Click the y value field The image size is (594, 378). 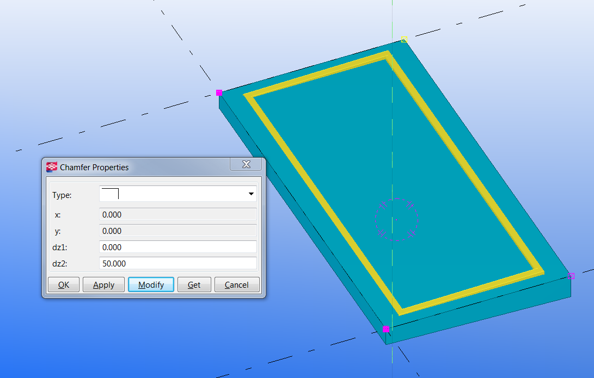point(177,231)
